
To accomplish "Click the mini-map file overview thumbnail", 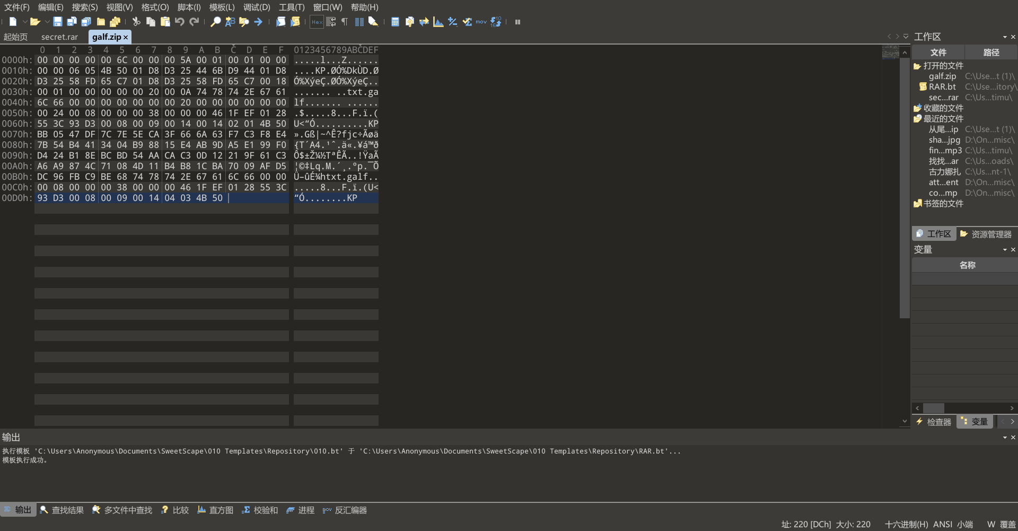I will tap(890, 52).
